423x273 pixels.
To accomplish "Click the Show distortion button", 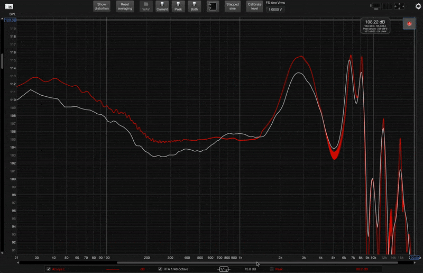I will click(102, 6).
